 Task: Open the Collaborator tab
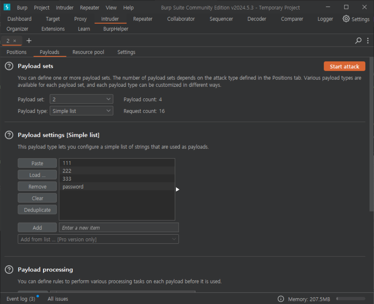tap(181, 19)
